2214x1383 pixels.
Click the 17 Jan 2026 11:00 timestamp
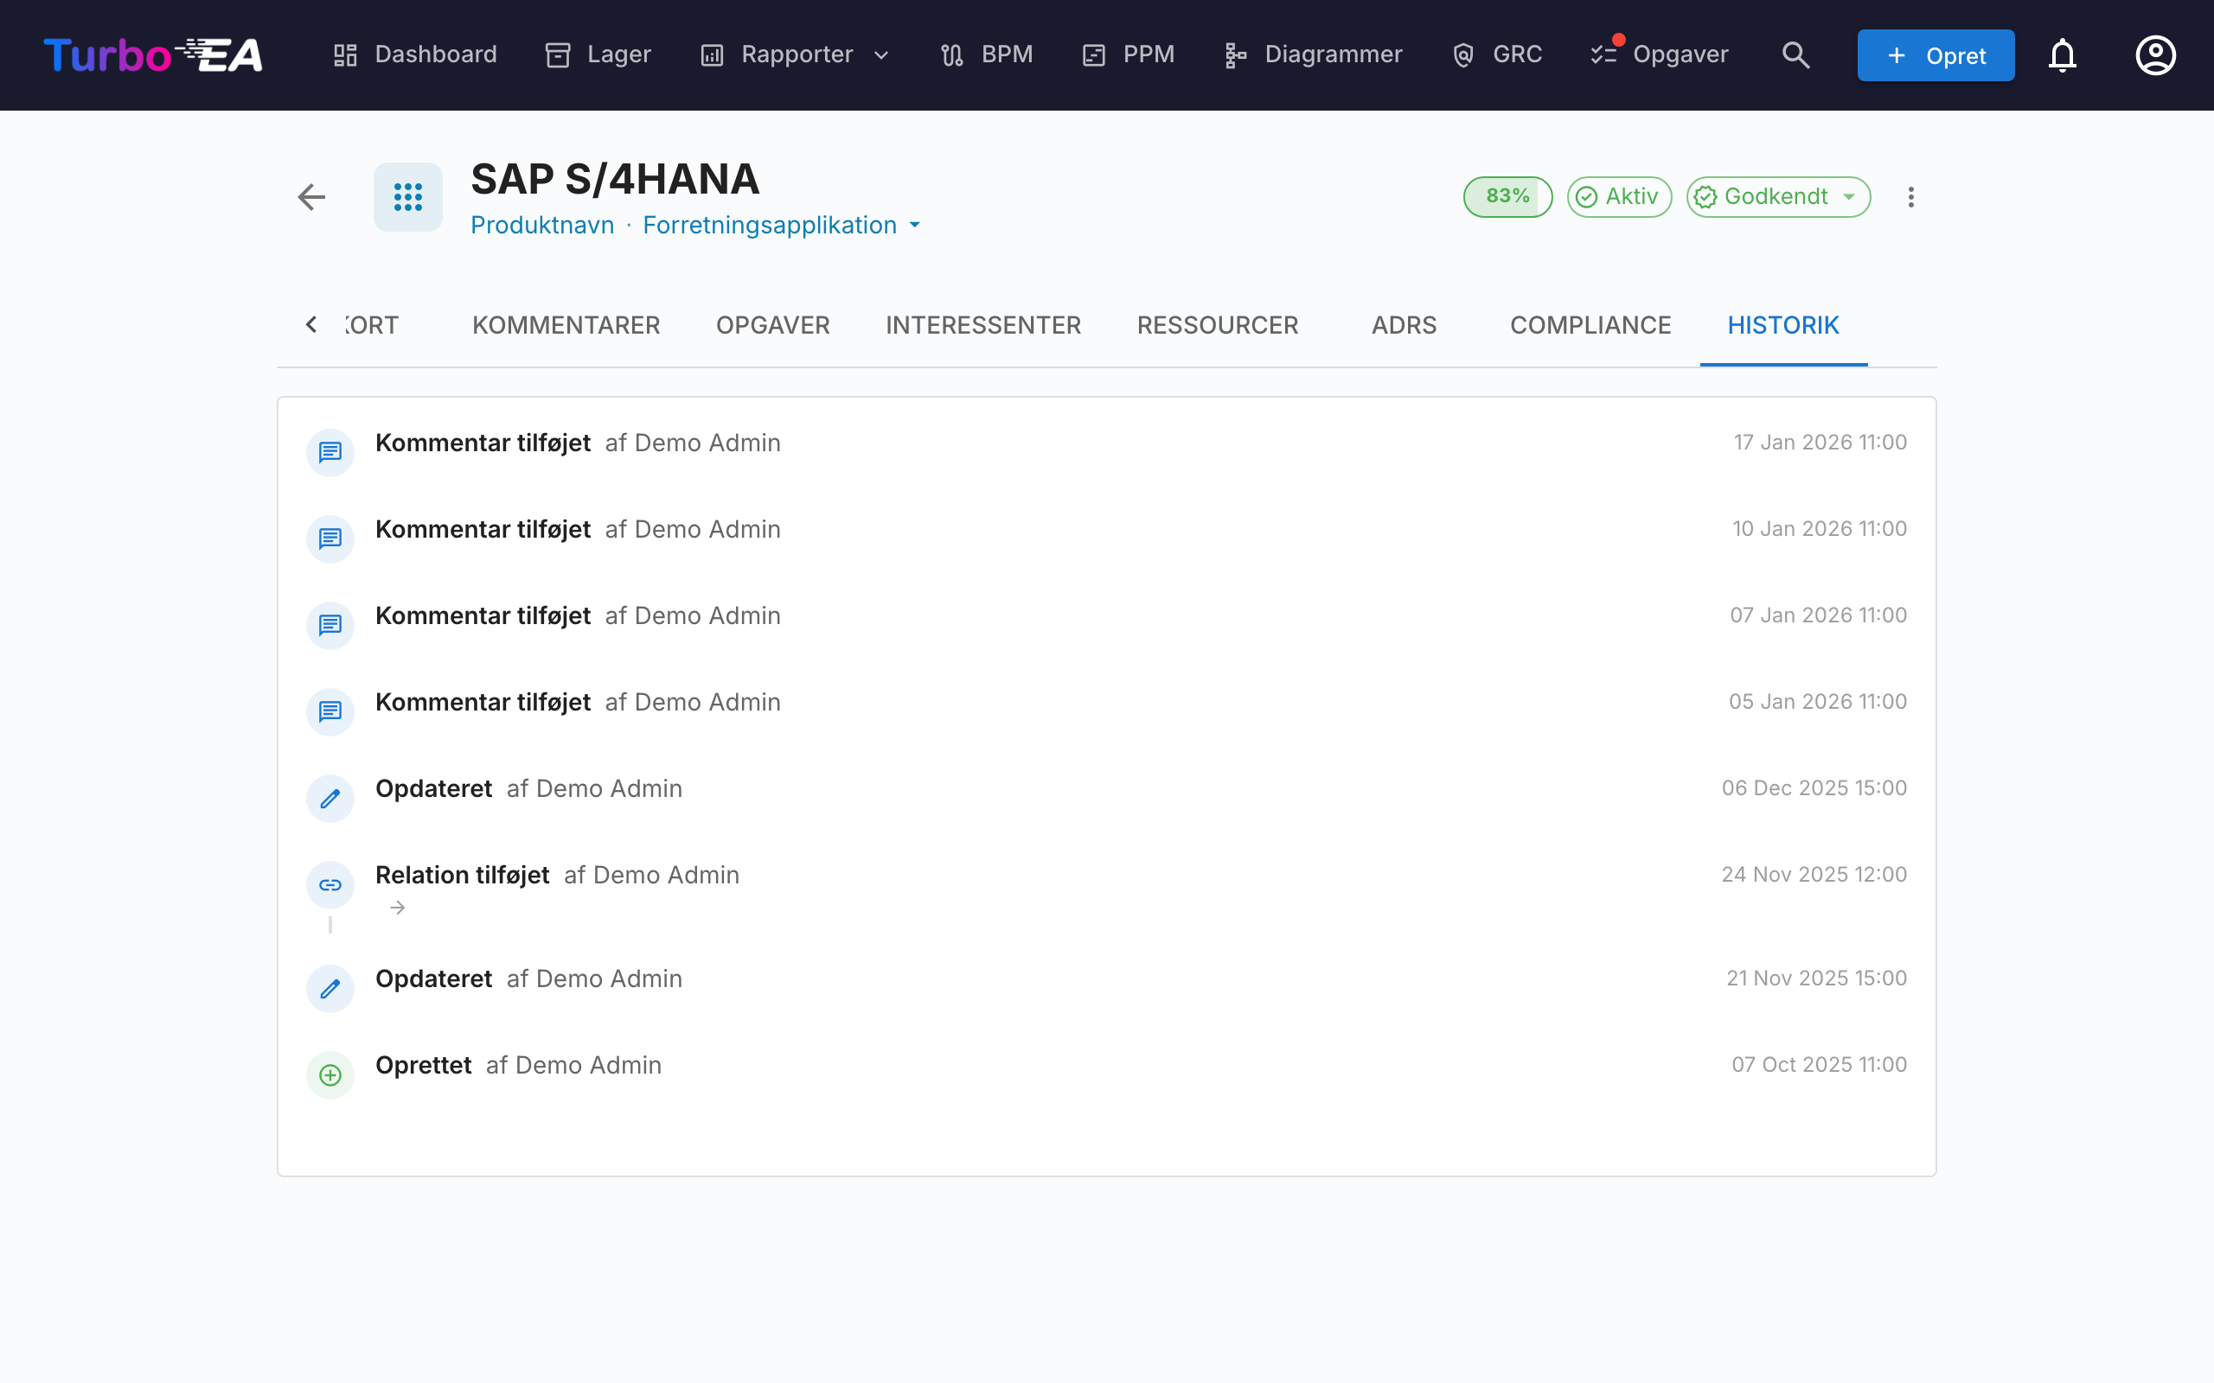1820,443
